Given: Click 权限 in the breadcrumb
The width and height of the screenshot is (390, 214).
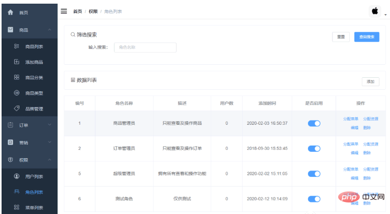Looking at the screenshot, I should (93, 11).
